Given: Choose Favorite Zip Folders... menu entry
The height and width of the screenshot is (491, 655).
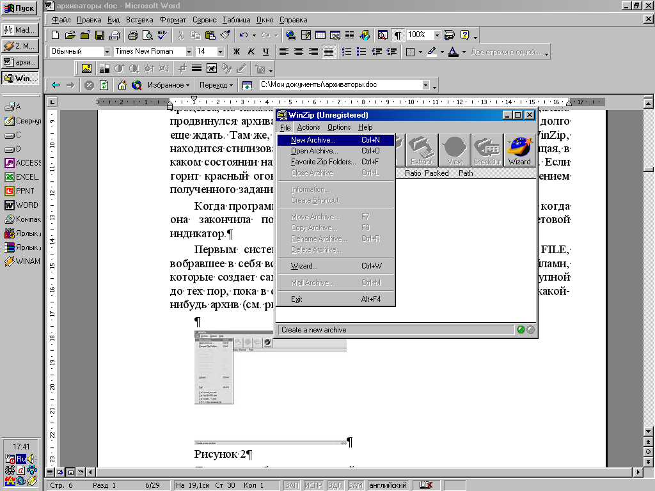Looking at the screenshot, I should pyautogui.click(x=336, y=162).
